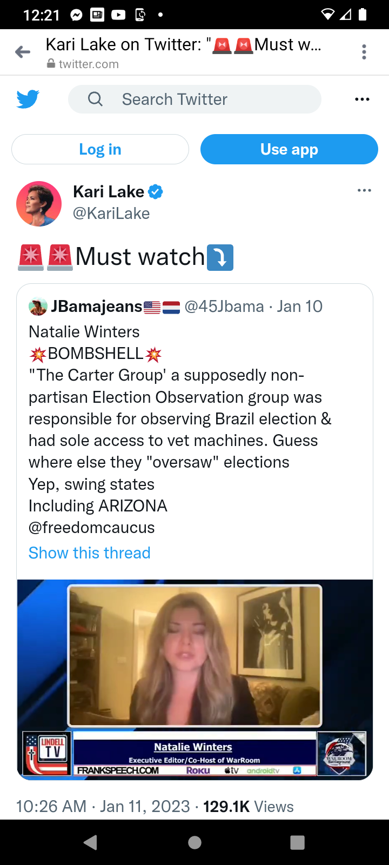
Task: Open the @KariLake handle link
Action: (111, 214)
